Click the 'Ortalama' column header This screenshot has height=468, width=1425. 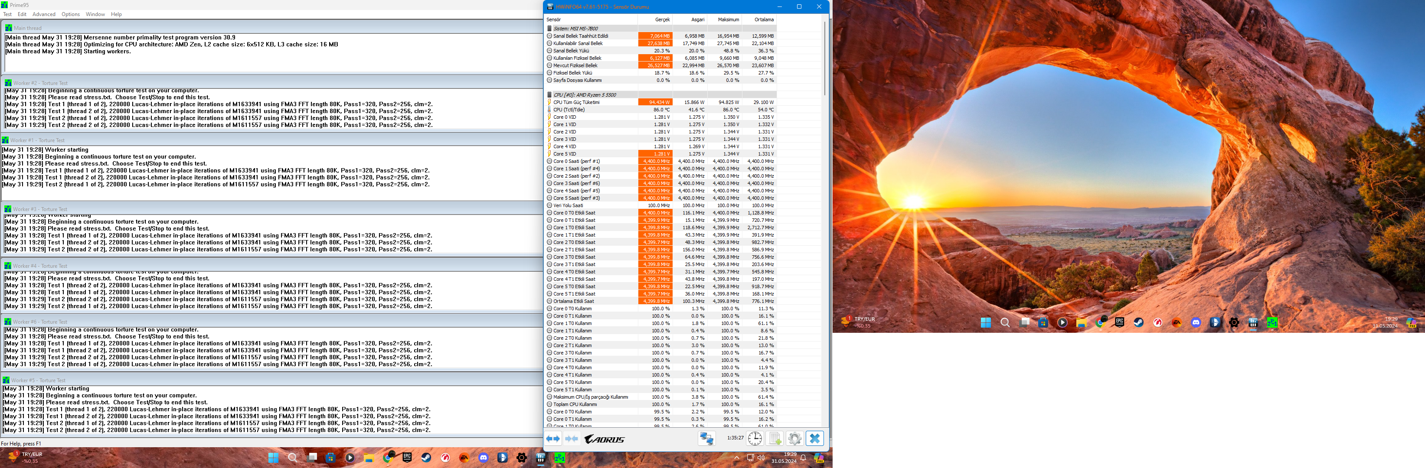point(759,19)
